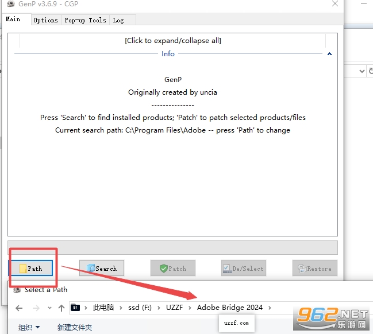Open dropdown arrow in background window

[x=362, y=71]
